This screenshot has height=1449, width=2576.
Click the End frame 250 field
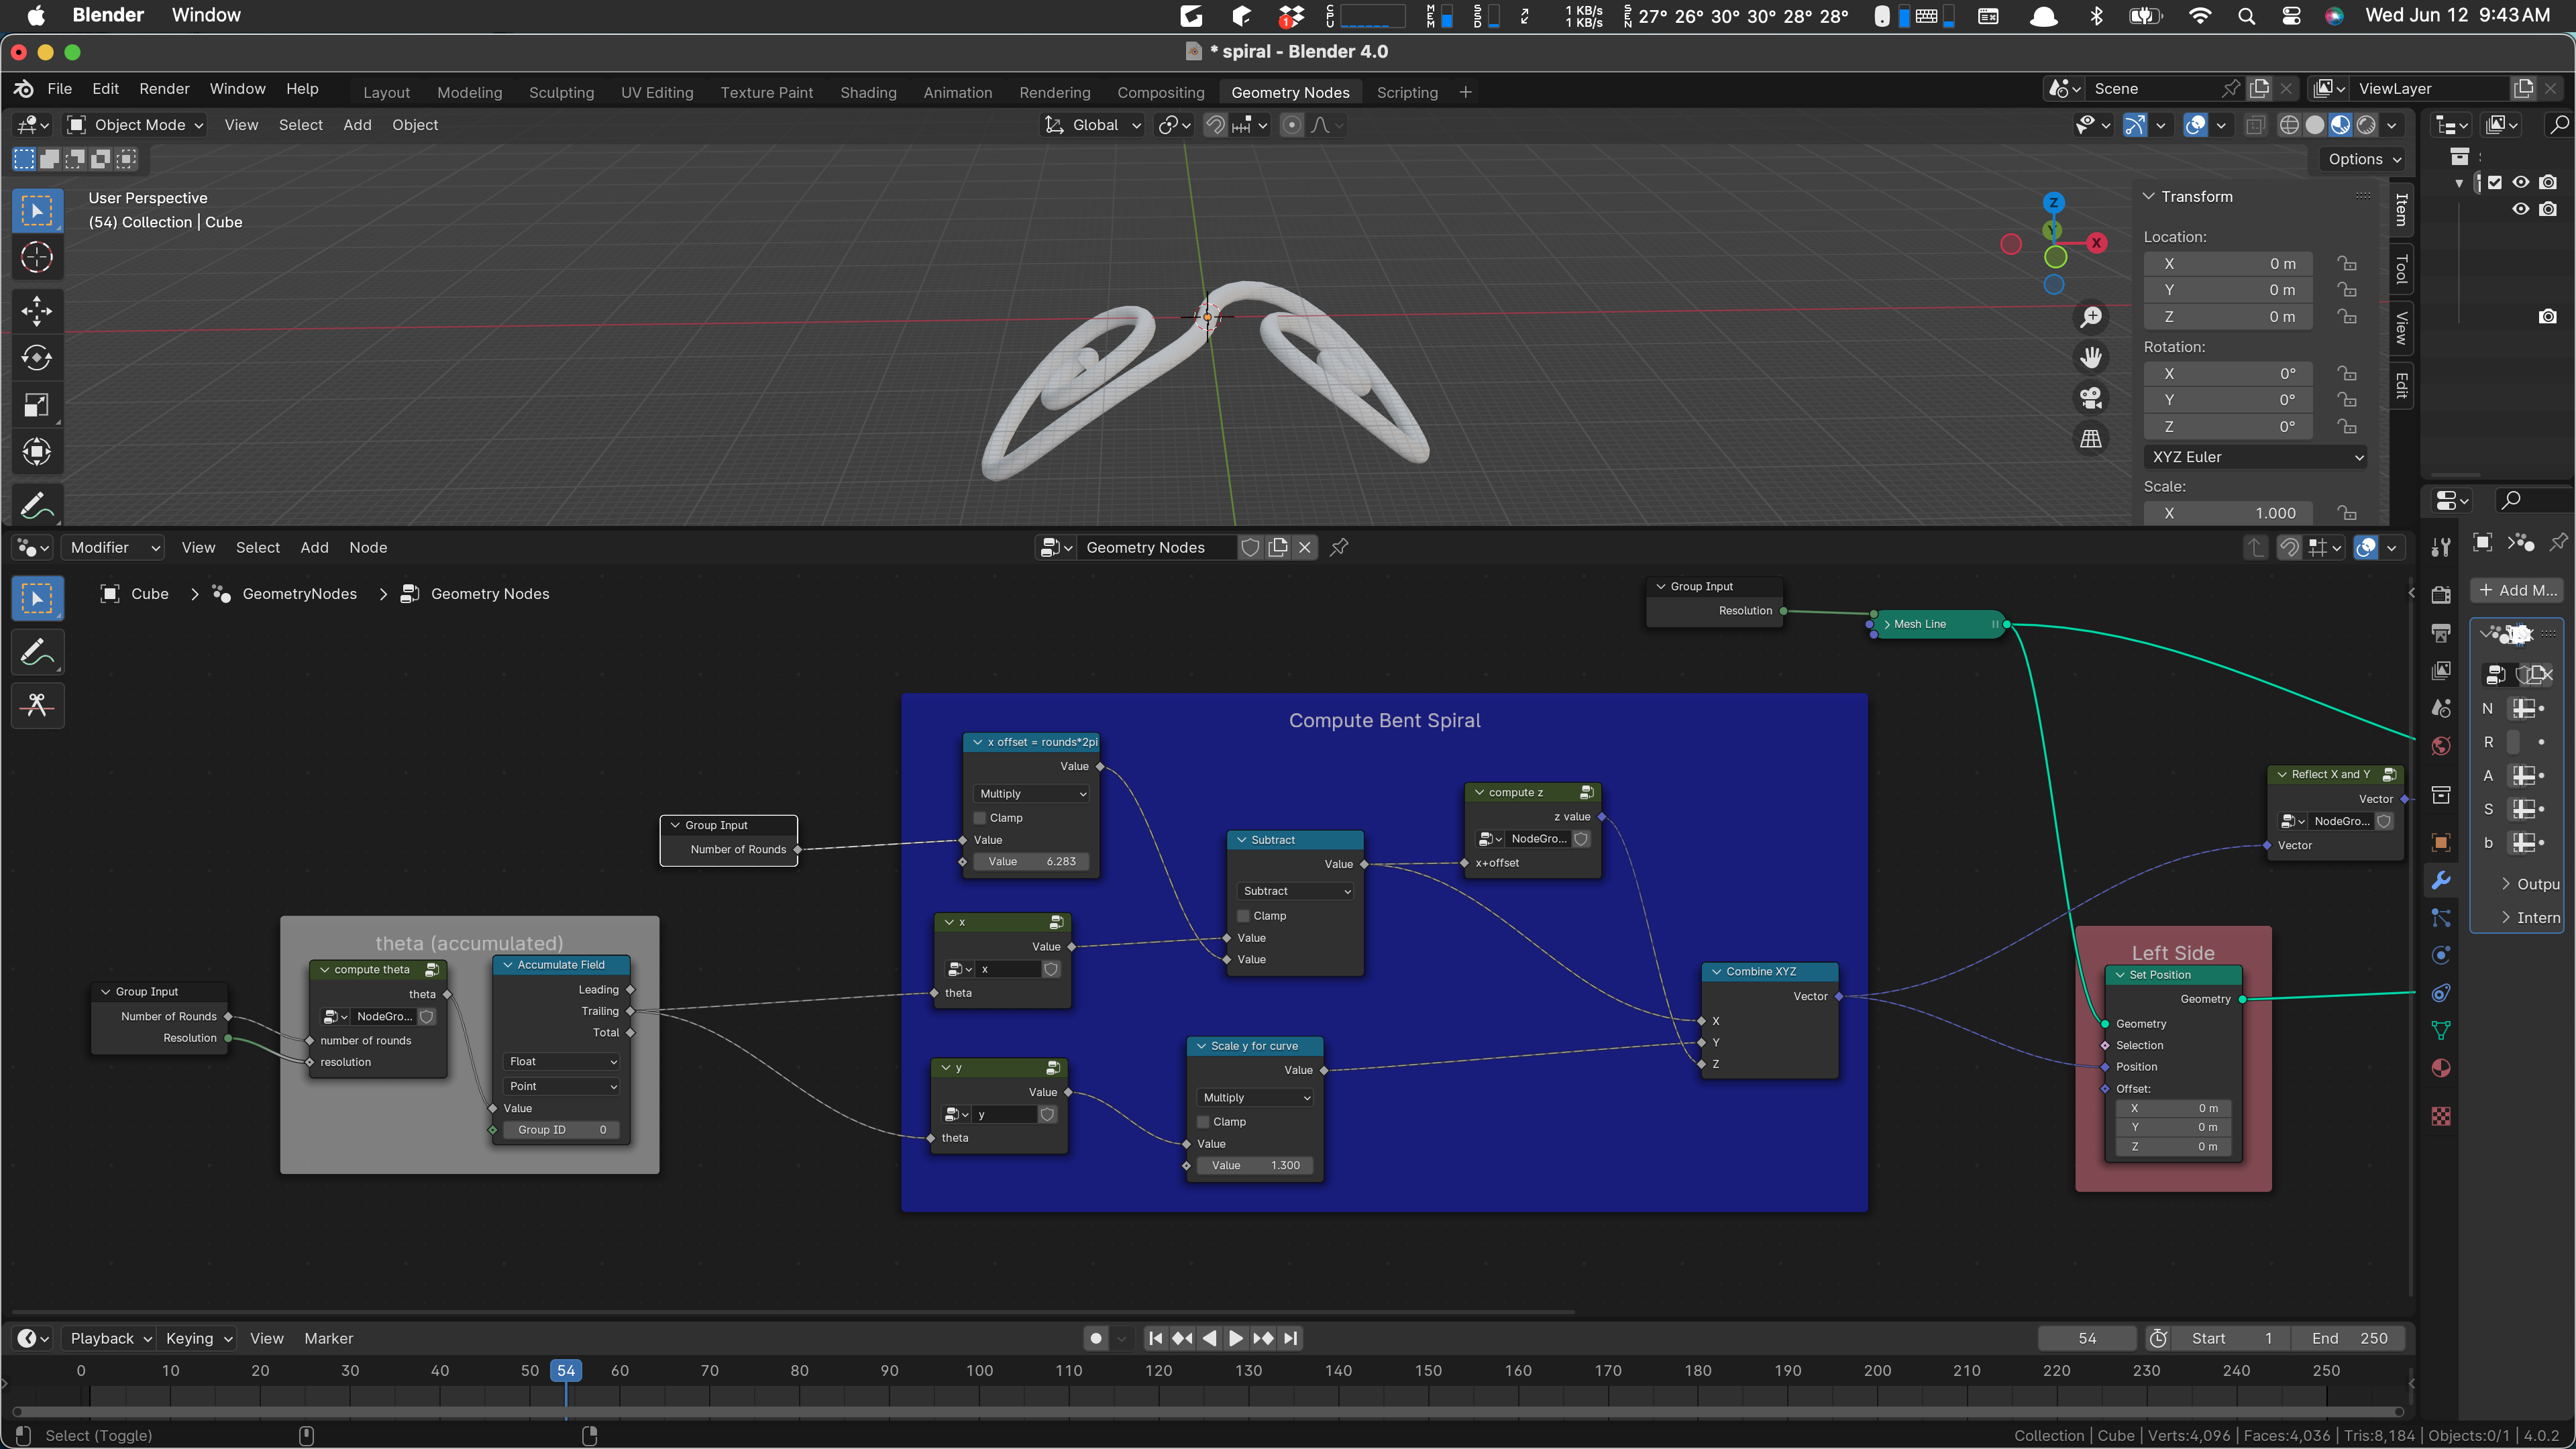(2350, 1338)
